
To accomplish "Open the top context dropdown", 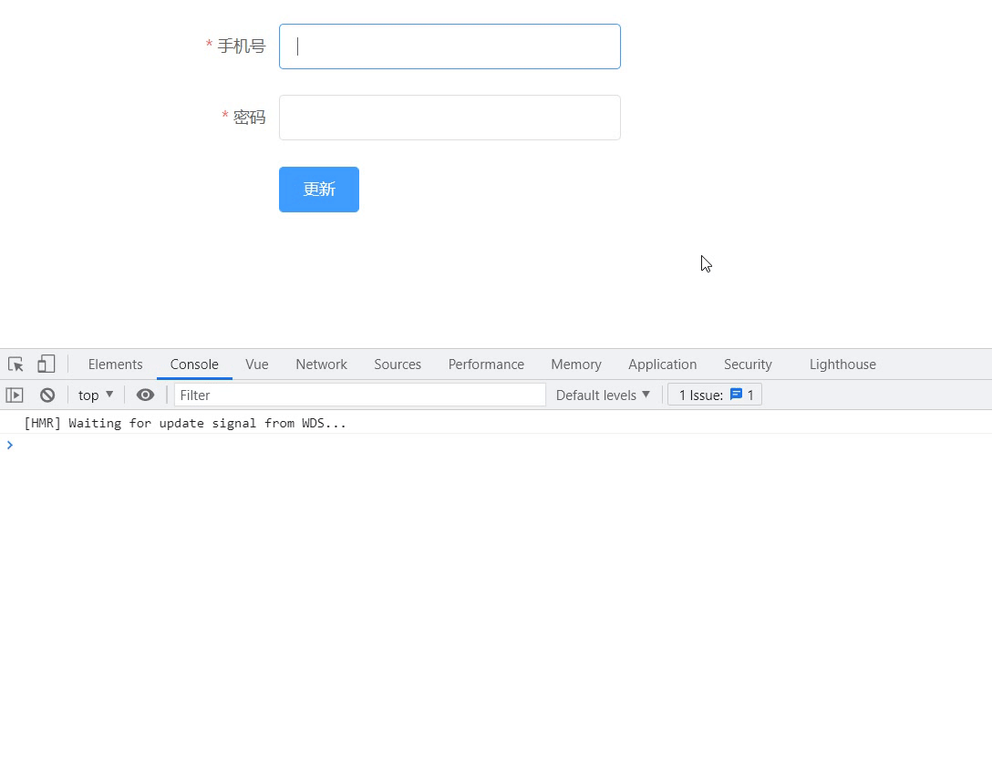I will [96, 395].
